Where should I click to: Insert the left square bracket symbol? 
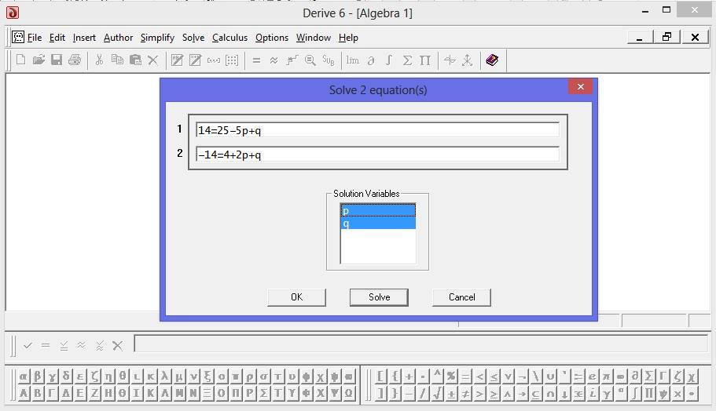coord(381,376)
